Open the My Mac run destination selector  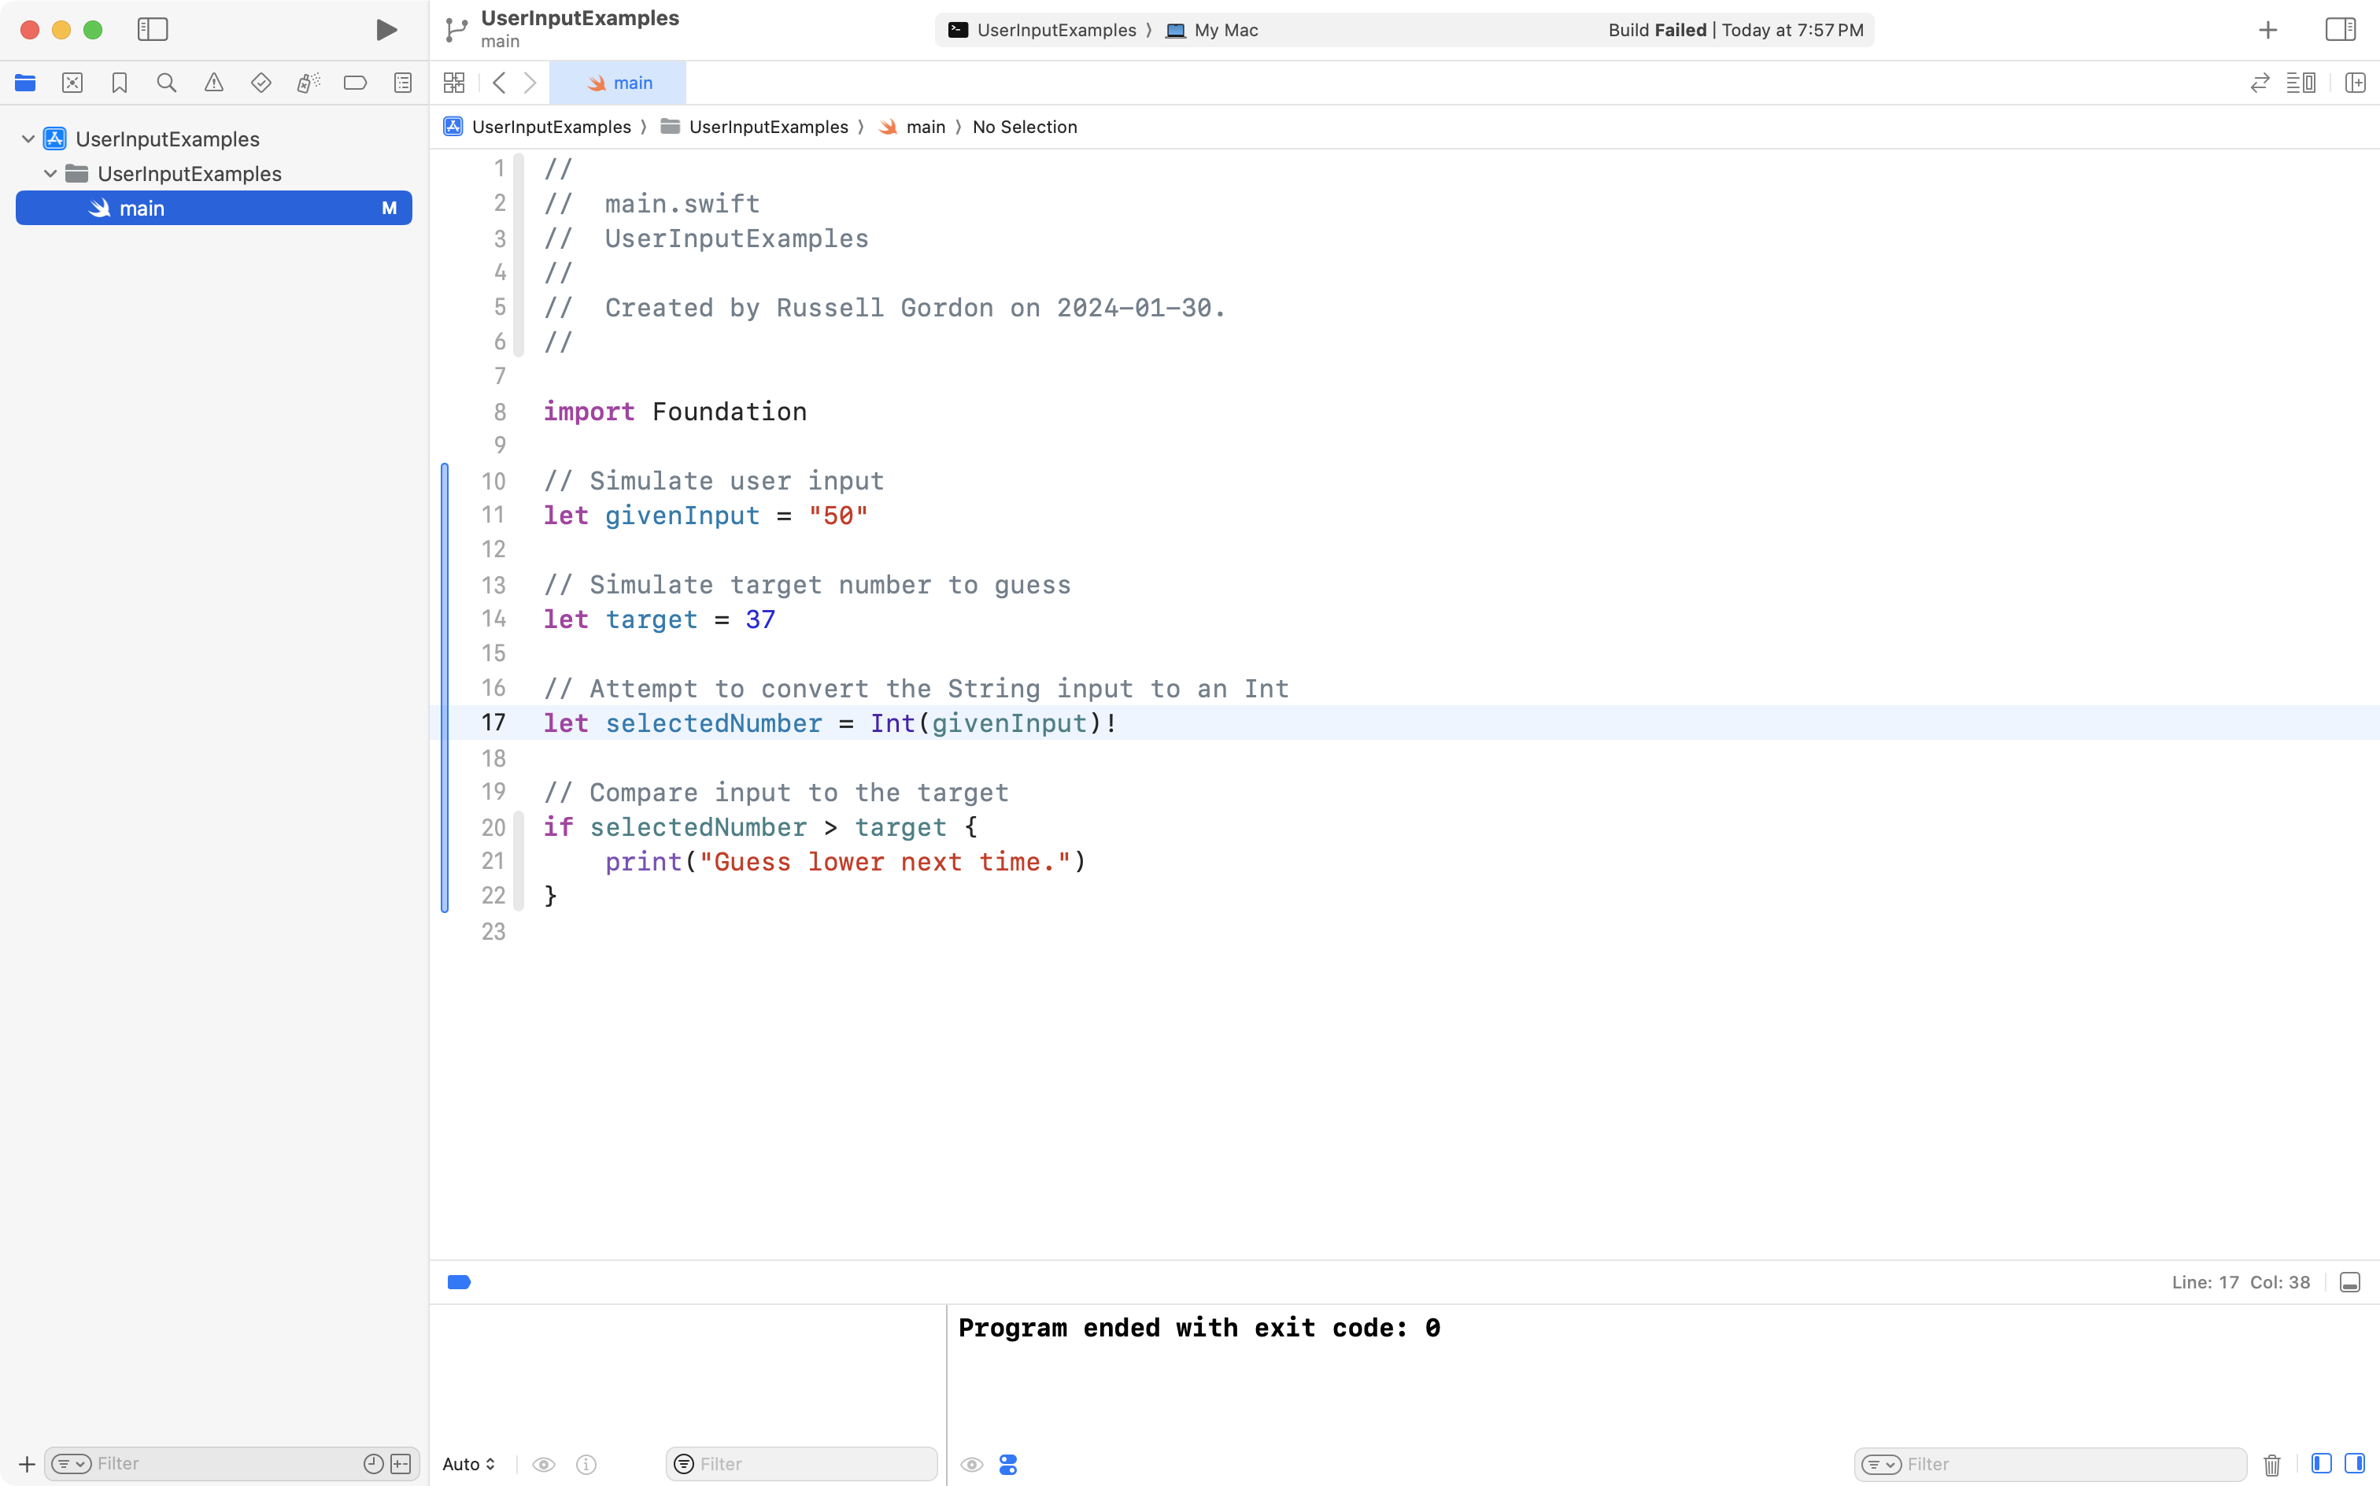pyautogui.click(x=1223, y=29)
